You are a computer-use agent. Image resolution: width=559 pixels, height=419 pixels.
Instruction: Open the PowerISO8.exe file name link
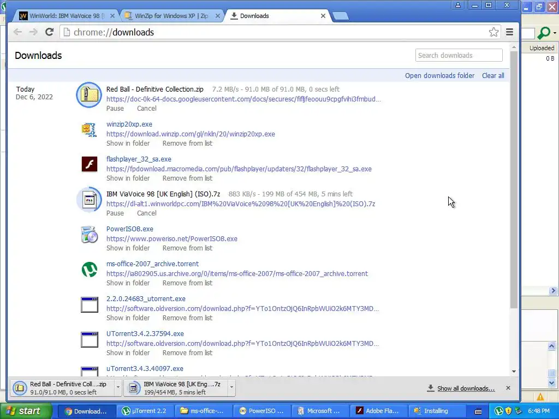[130, 229]
